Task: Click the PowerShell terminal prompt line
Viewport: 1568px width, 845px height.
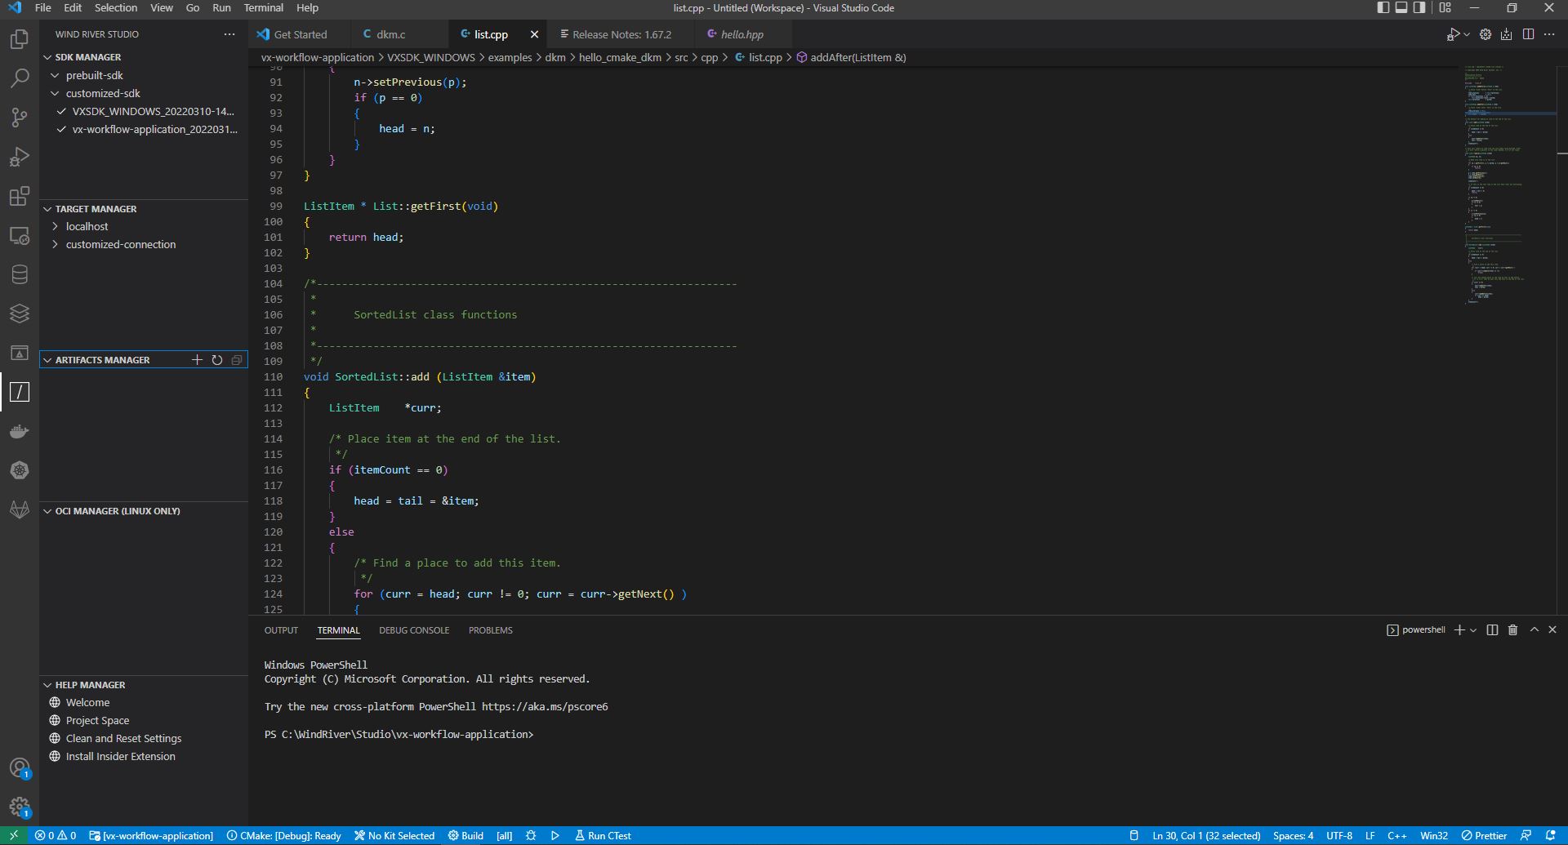Action: (x=399, y=735)
